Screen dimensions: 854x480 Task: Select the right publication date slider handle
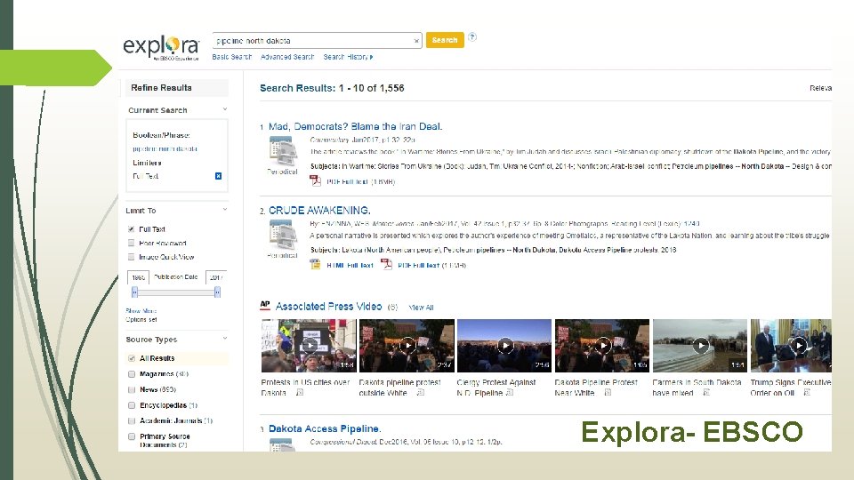click(x=217, y=292)
